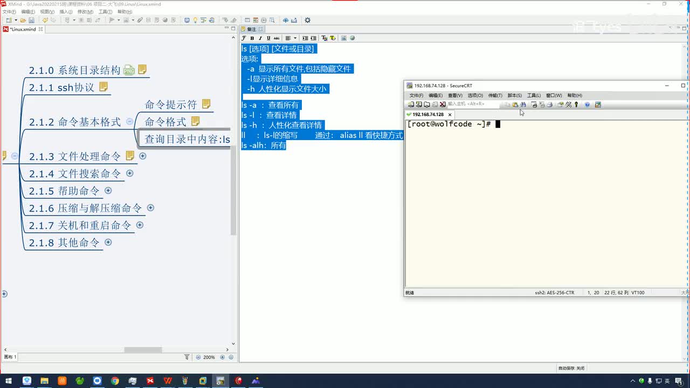Click the Indent icon in notes toolbar
This screenshot has height=388, width=690.
pos(305,38)
